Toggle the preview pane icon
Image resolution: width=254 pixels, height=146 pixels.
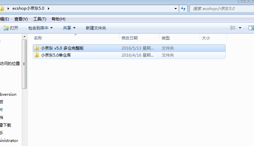click(251, 28)
